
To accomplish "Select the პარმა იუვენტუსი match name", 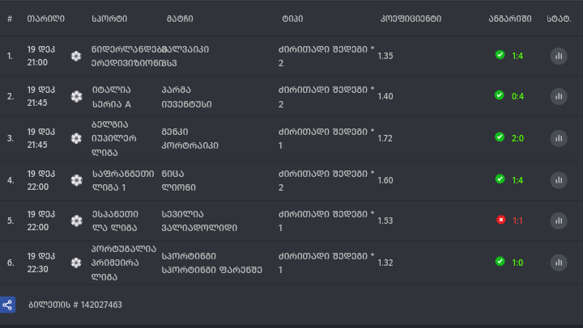I will [186, 96].
